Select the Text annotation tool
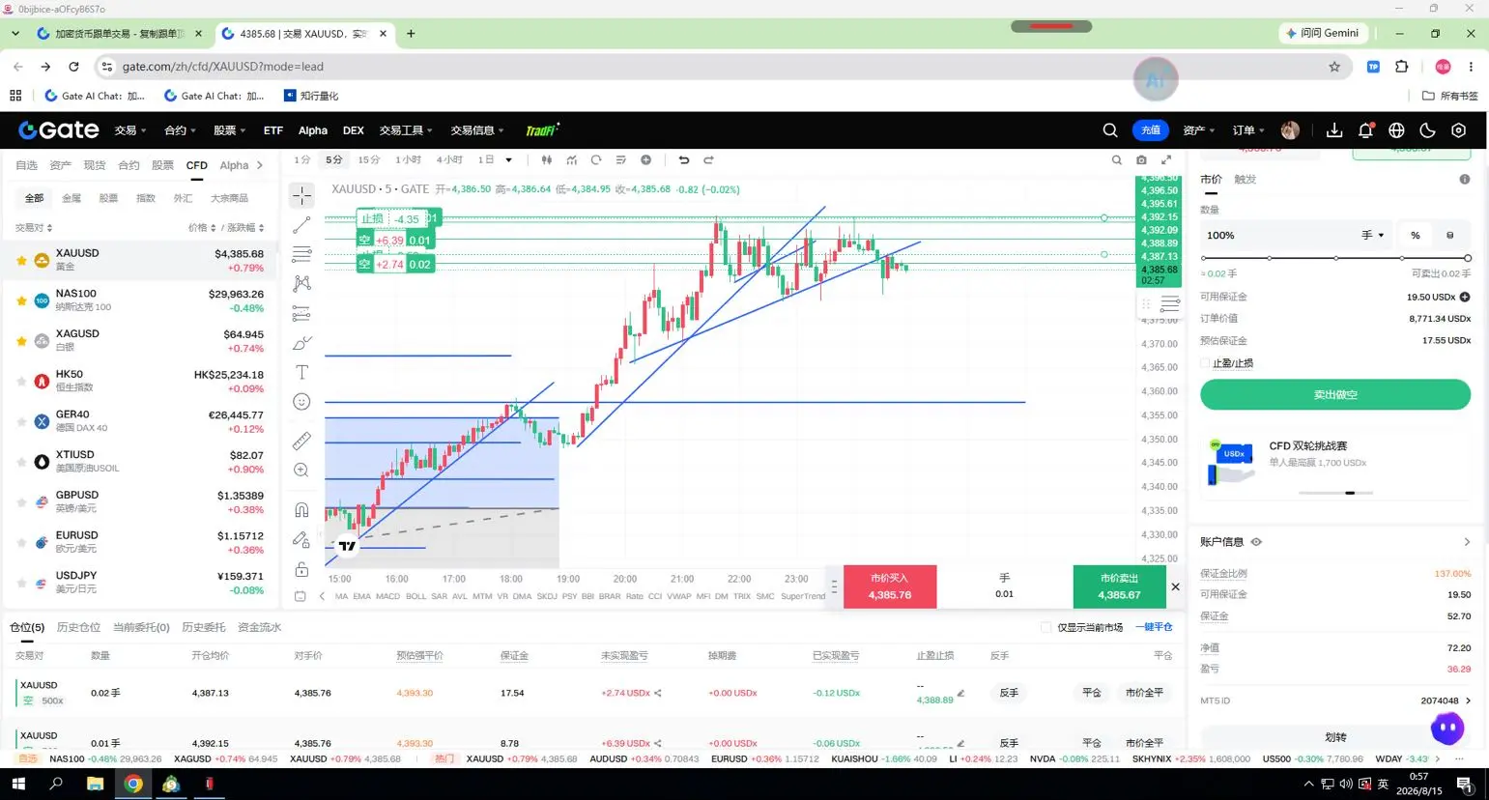Image resolution: width=1489 pixels, height=800 pixels. click(x=301, y=372)
